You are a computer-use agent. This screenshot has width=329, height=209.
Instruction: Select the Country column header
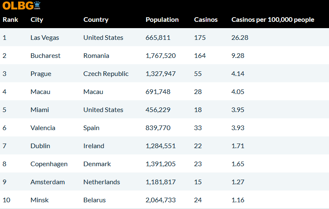point(96,20)
